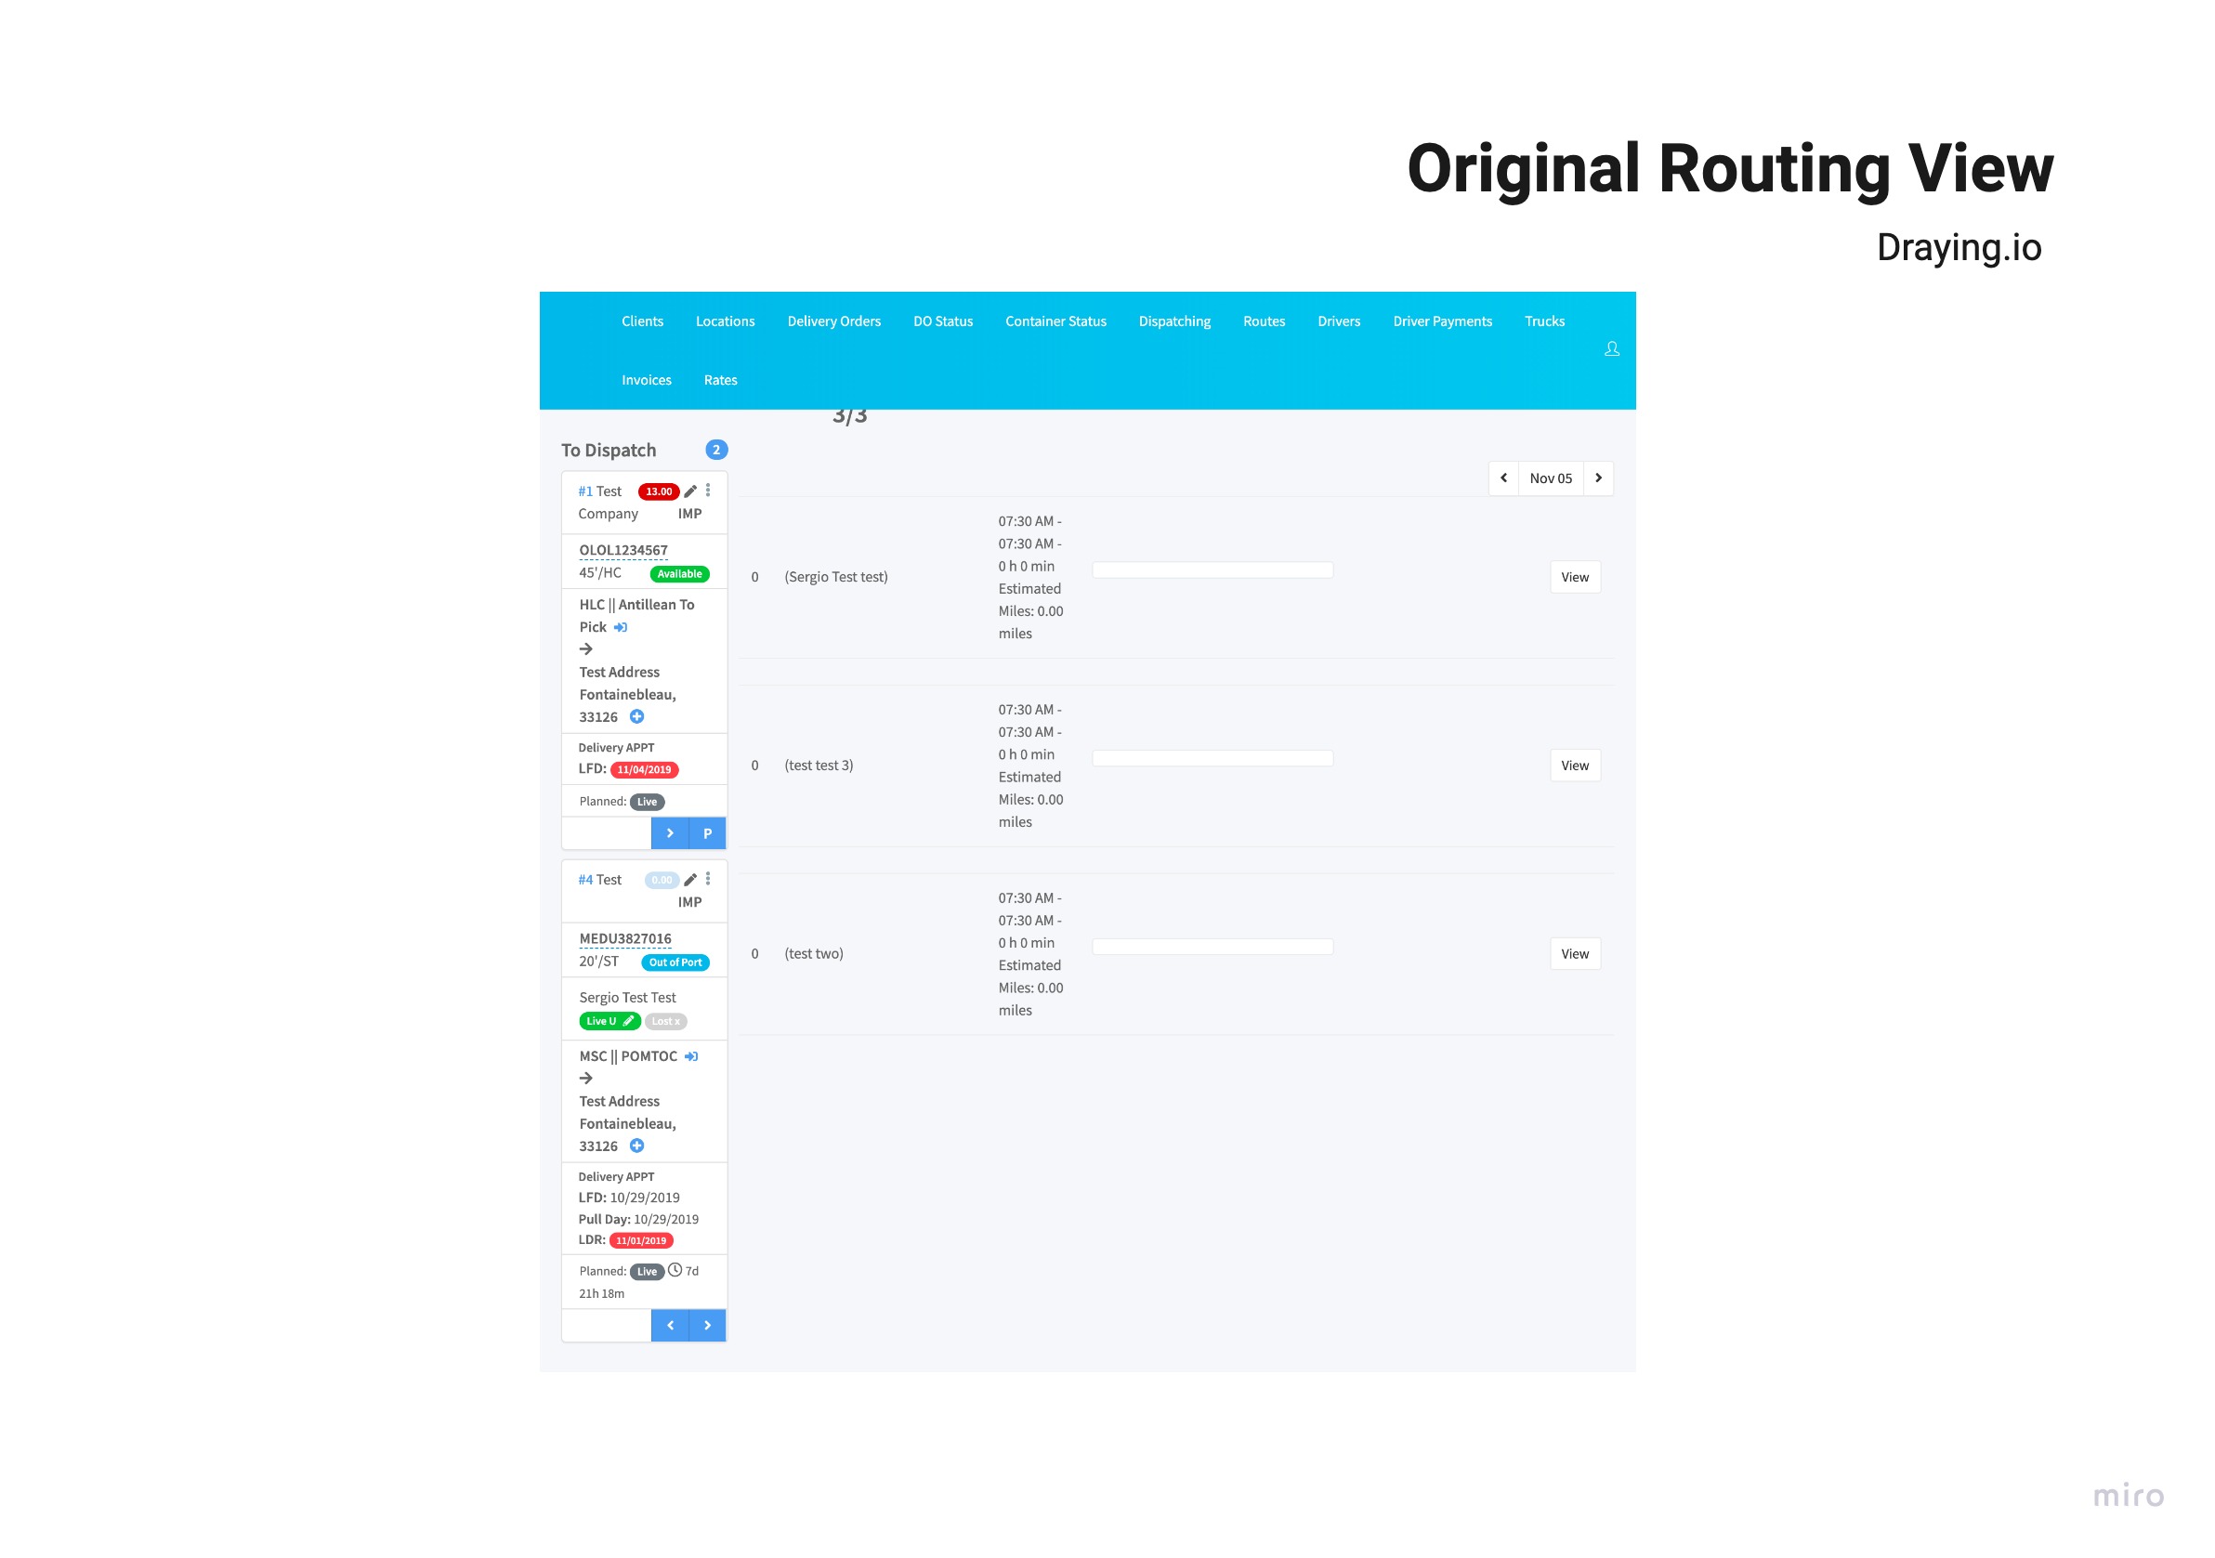Open the Dispatching menu item

(x=1174, y=321)
